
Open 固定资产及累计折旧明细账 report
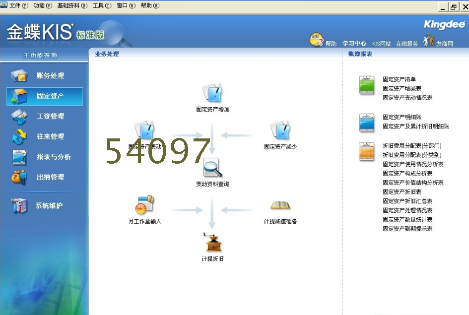pyautogui.click(x=416, y=126)
